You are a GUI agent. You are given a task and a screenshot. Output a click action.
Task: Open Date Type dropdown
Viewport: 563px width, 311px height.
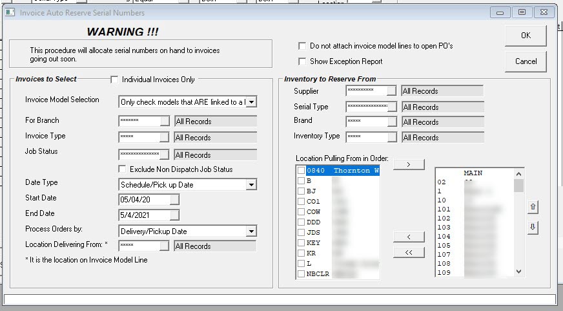(251, 185)
